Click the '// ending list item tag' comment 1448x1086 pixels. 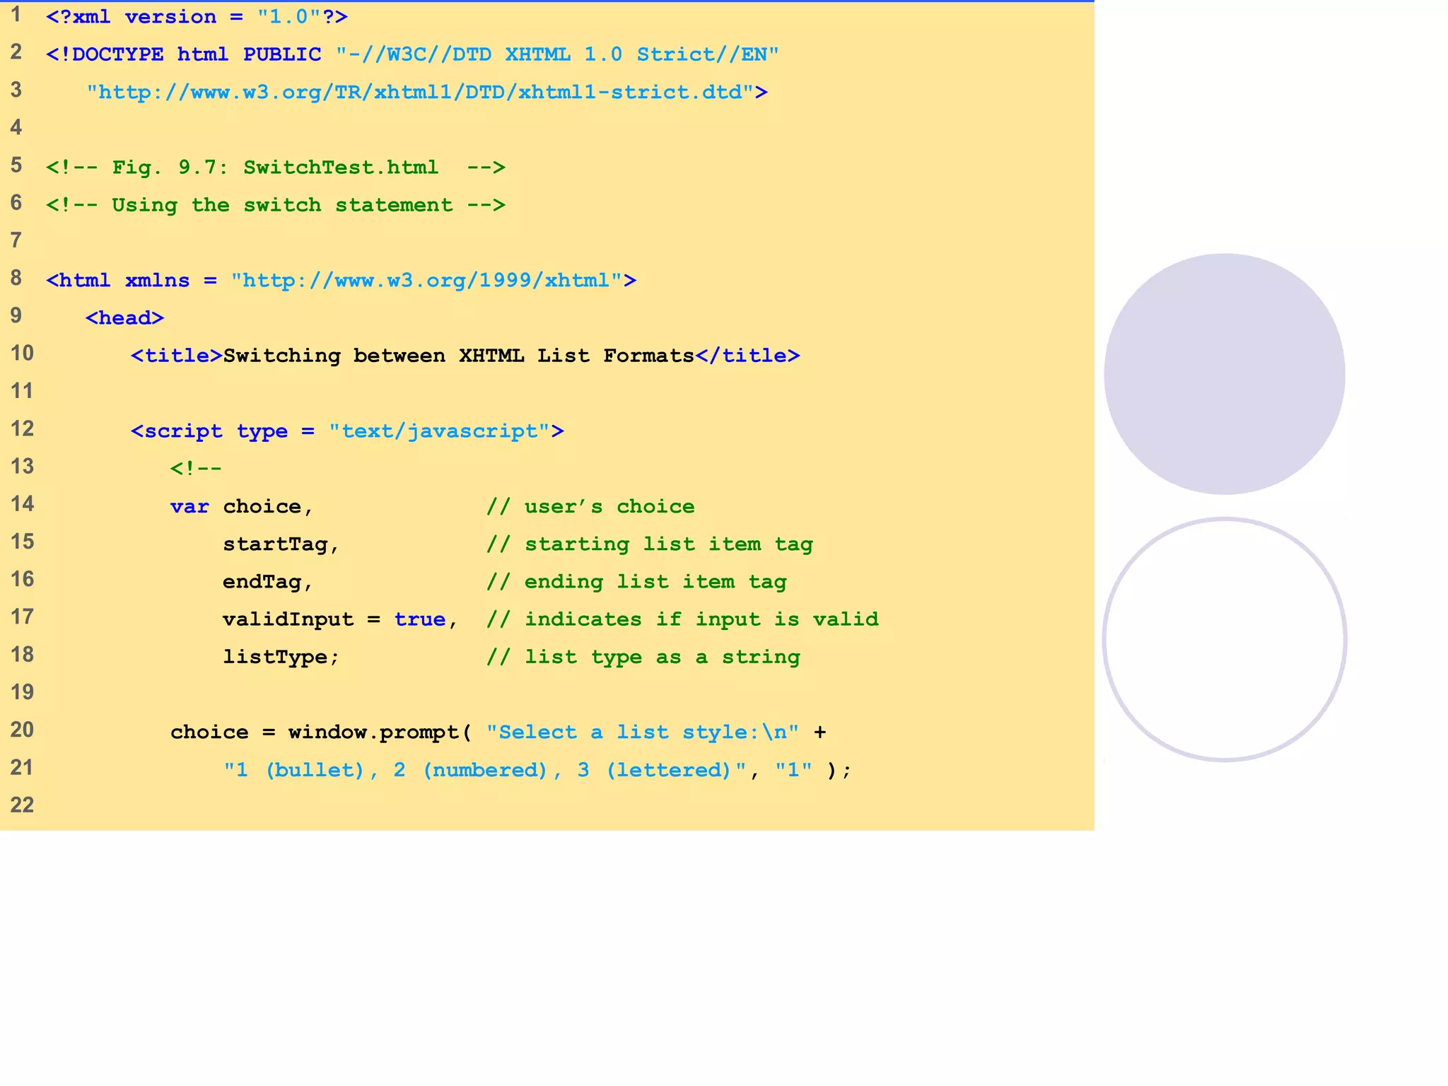click(x=636, y=582)
